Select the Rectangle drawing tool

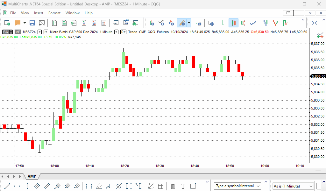[193, 186]
